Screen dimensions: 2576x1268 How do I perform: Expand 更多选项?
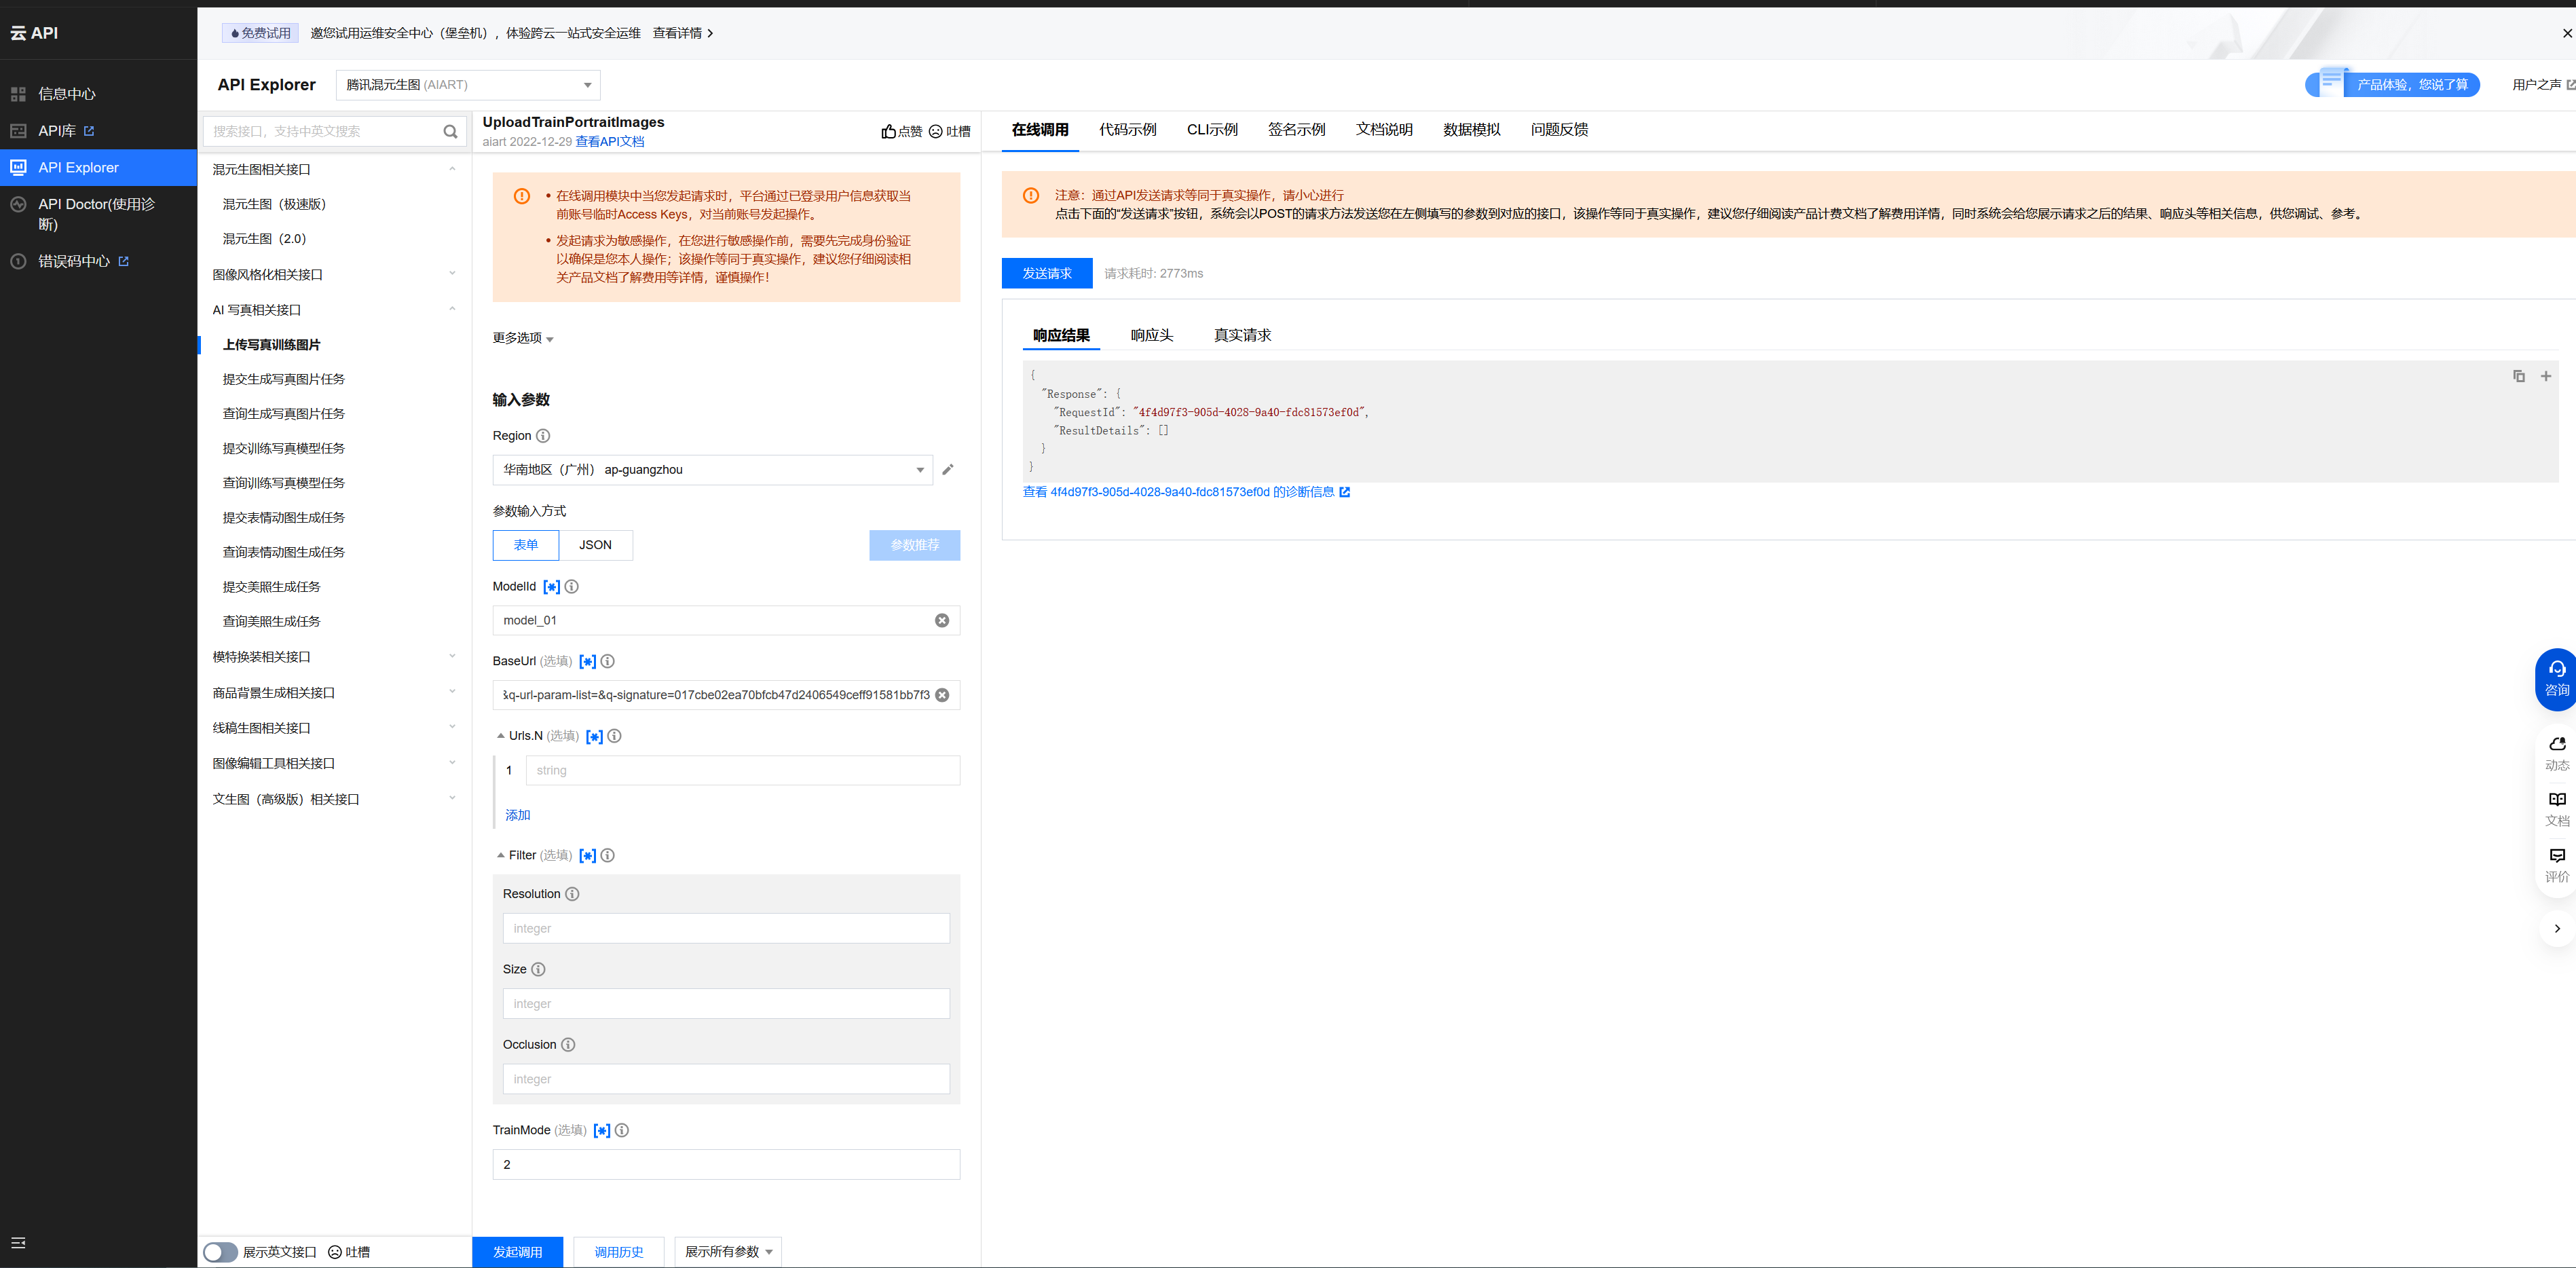pos(523,338)
